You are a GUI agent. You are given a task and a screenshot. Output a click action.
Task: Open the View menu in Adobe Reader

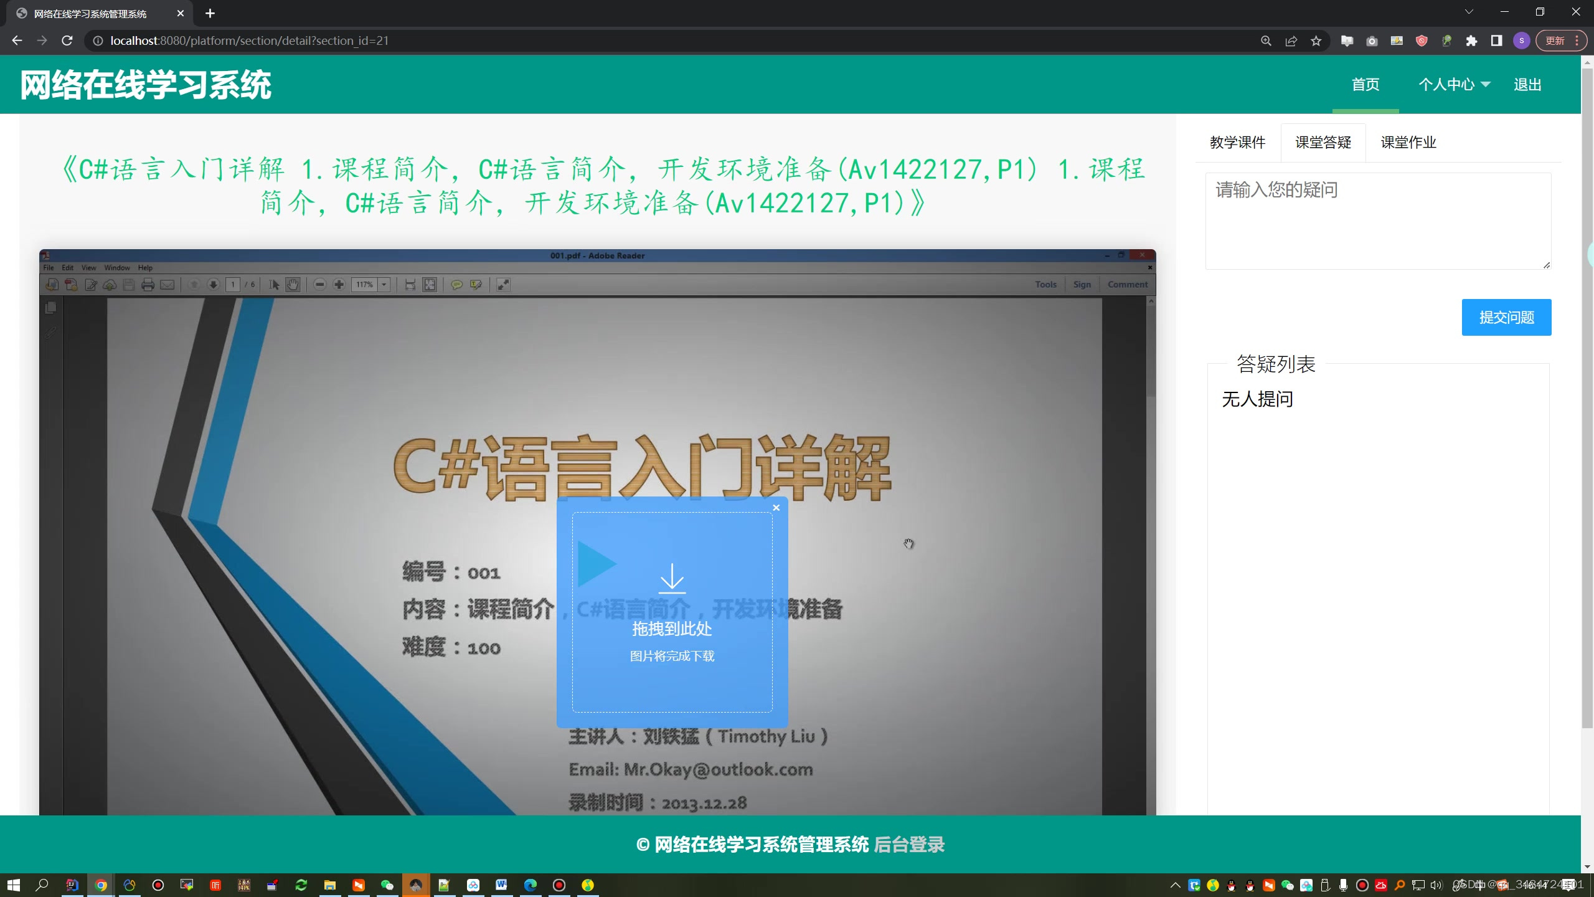(88, 267)
